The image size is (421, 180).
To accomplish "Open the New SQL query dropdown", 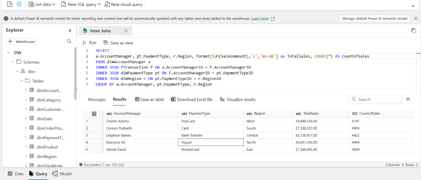I will 81,4.
